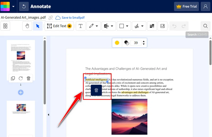Select the arrow Select tool
The height and width of the screenshot is (137, 212).
tap(38, 26)
